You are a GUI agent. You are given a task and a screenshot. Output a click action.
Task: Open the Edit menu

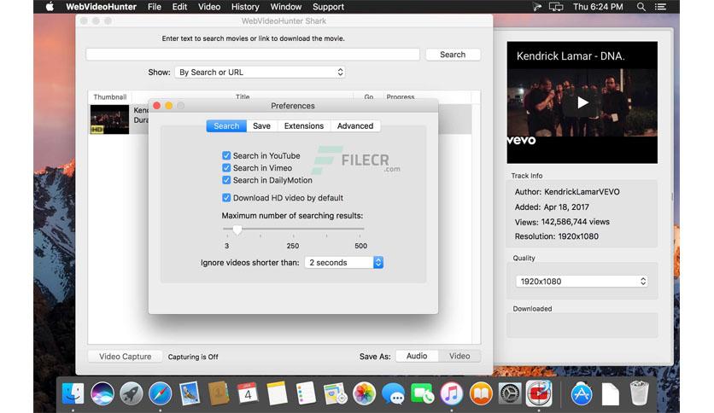coord(179,7)
